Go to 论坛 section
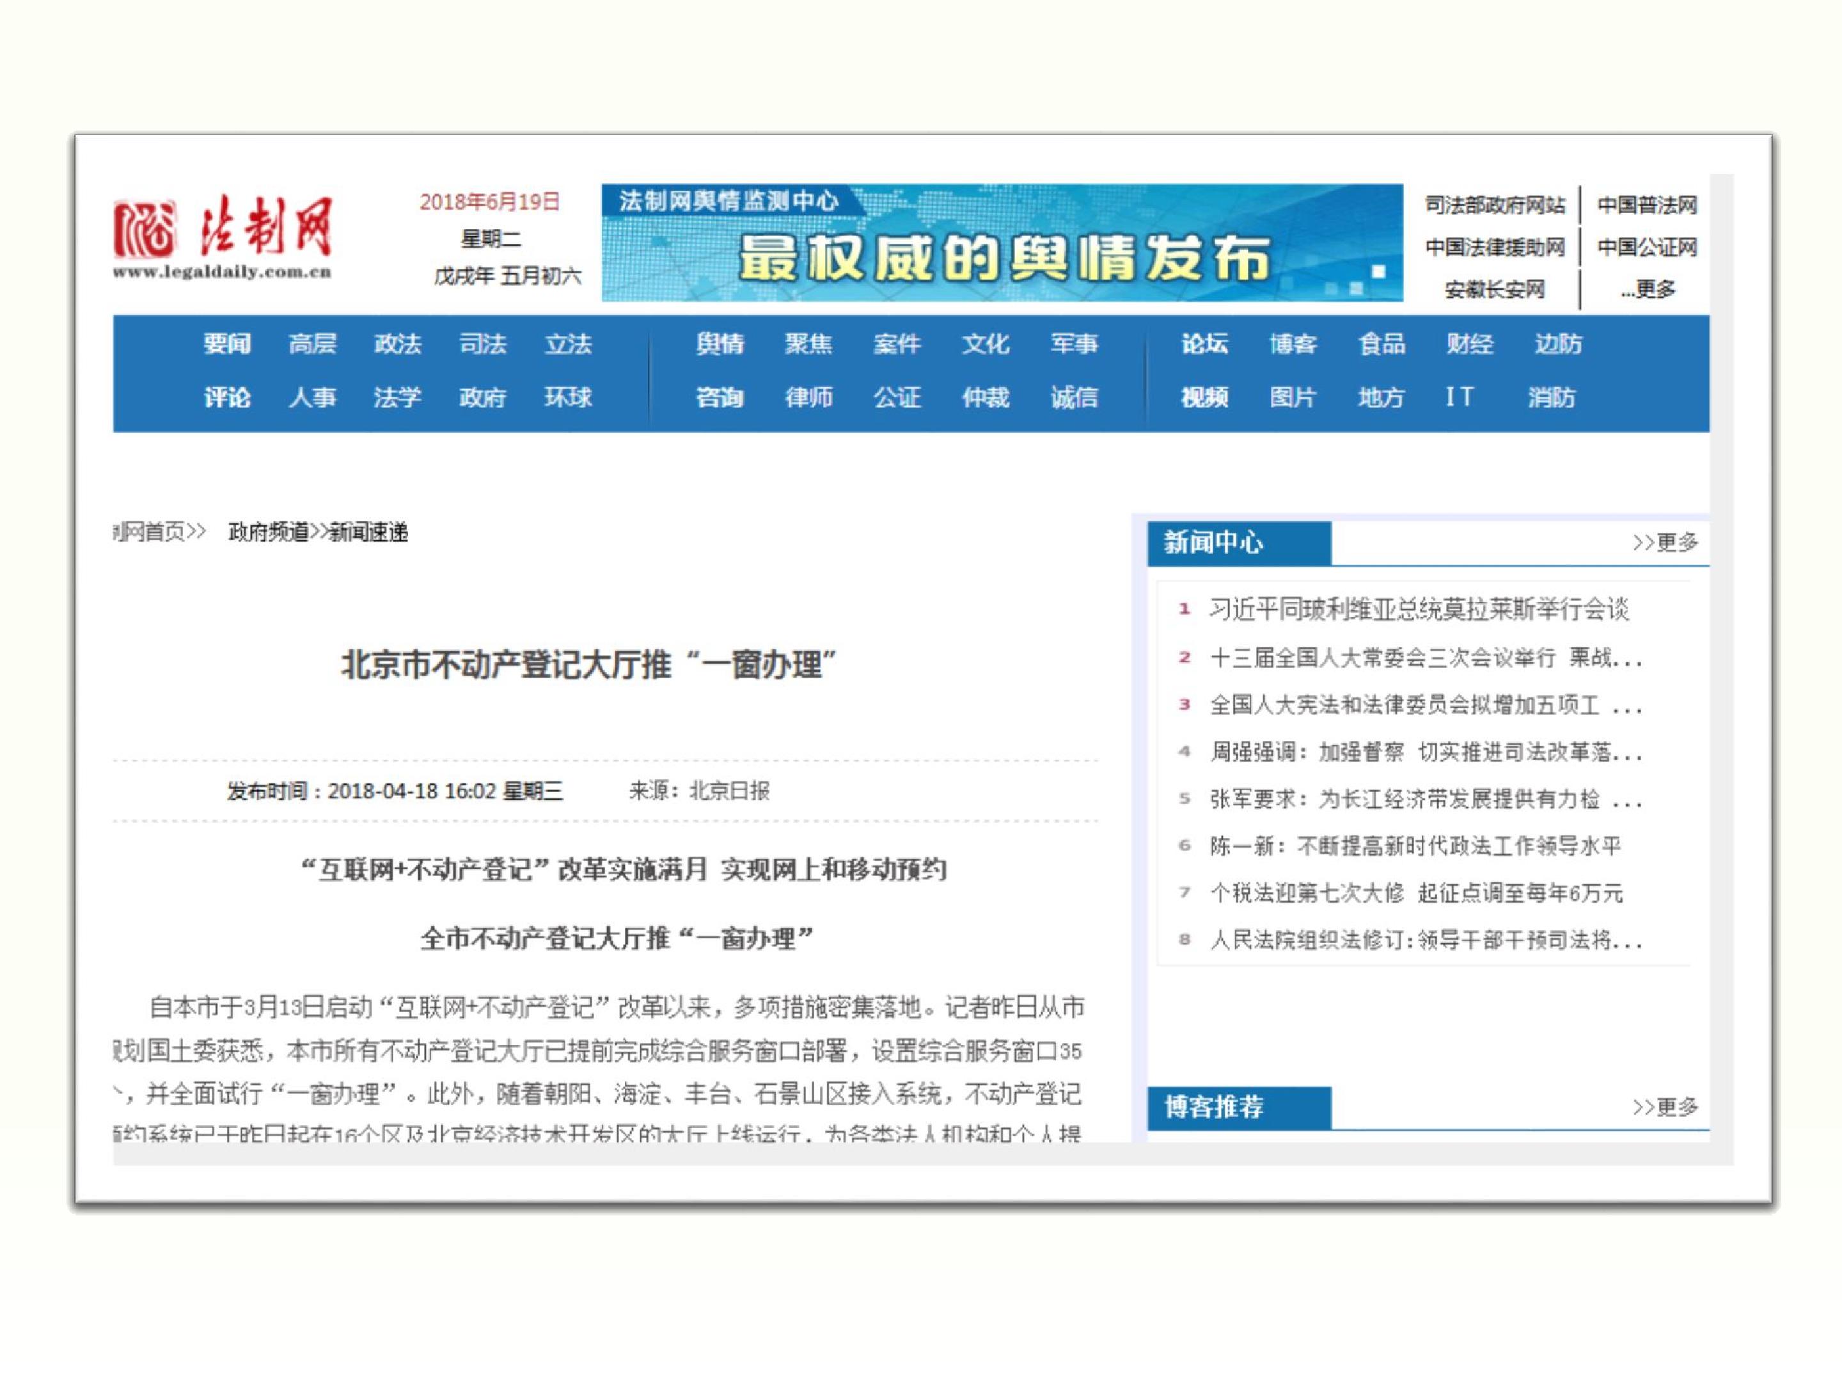 click(x=1205, y=343)
